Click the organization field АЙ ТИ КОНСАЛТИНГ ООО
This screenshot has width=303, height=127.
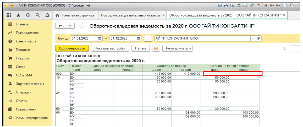point(202,38)
